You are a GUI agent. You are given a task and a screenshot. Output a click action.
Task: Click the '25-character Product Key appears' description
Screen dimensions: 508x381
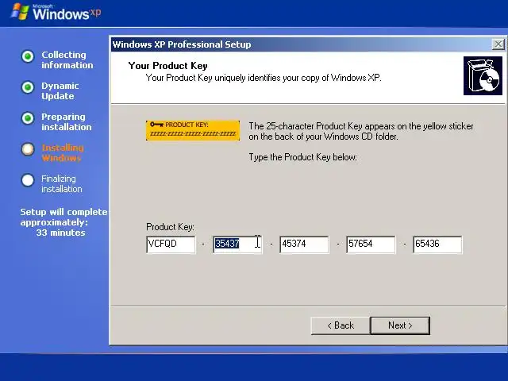pyautogui.click(x=361, y=131)
